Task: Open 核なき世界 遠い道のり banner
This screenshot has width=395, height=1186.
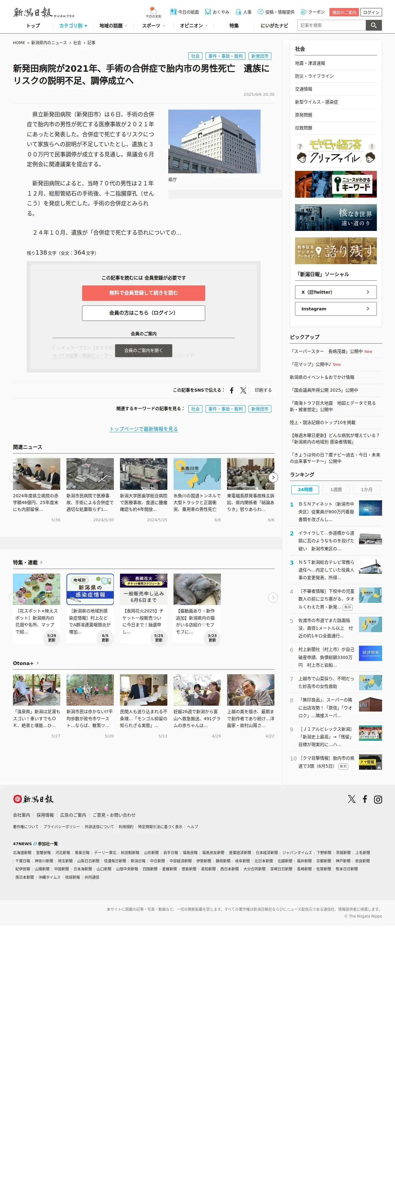Action: [336, 217]
